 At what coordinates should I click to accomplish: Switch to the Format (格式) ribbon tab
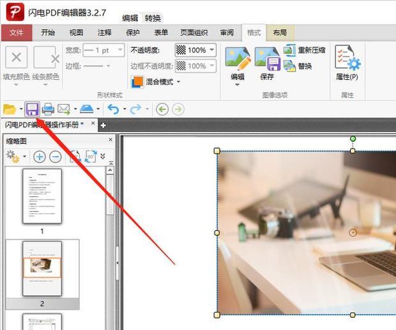point(254,33)
